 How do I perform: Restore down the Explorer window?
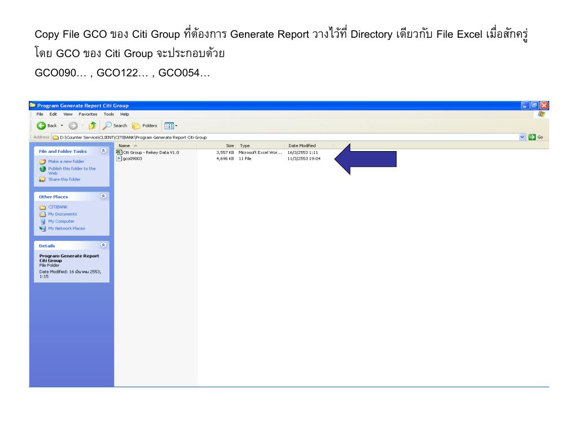click(535, 105)
